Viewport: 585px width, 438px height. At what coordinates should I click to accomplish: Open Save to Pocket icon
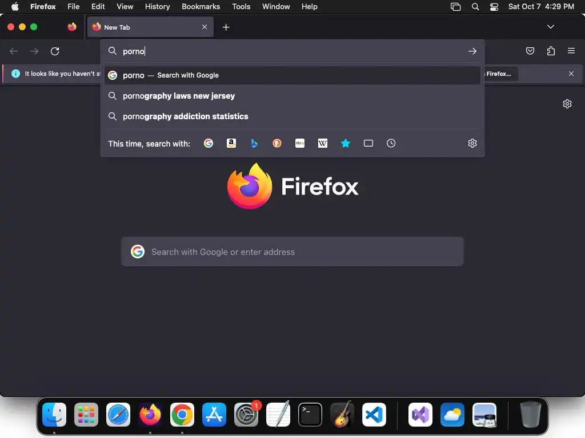point(530,51)
